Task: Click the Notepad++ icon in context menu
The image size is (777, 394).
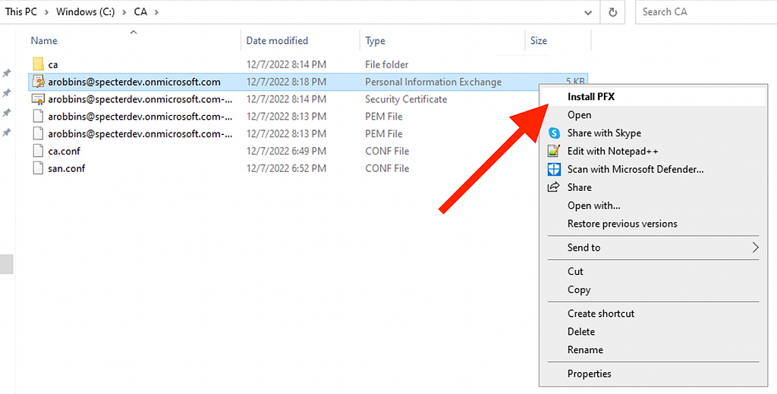Action: point(553,151)
